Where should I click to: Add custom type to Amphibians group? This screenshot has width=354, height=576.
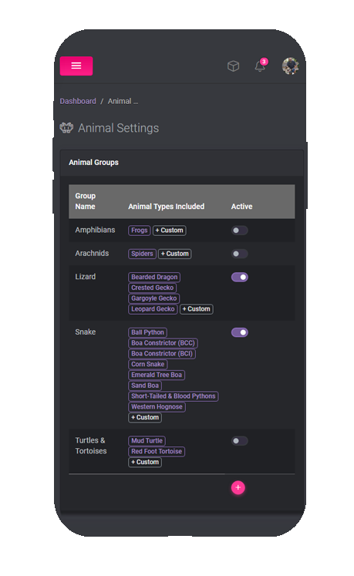tap(169, 231)
